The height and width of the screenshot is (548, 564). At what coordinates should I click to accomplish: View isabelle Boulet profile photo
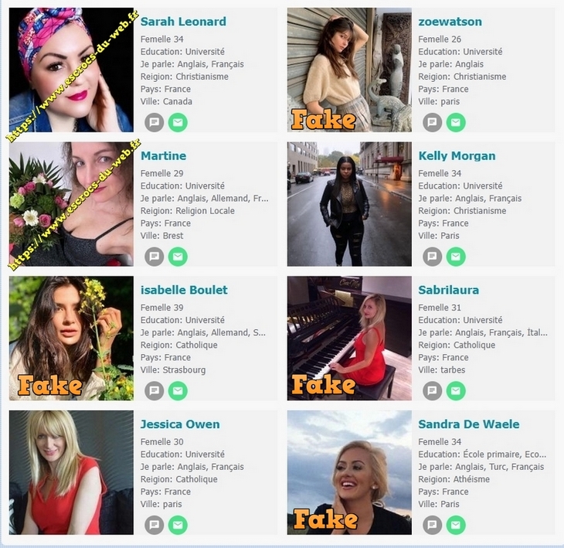point(71,339)
